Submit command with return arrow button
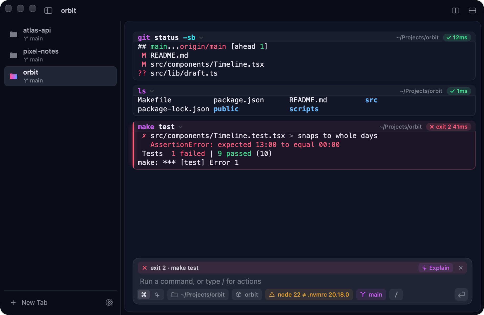The height and width of the screenshot is (315, 484). coord(461,295)
